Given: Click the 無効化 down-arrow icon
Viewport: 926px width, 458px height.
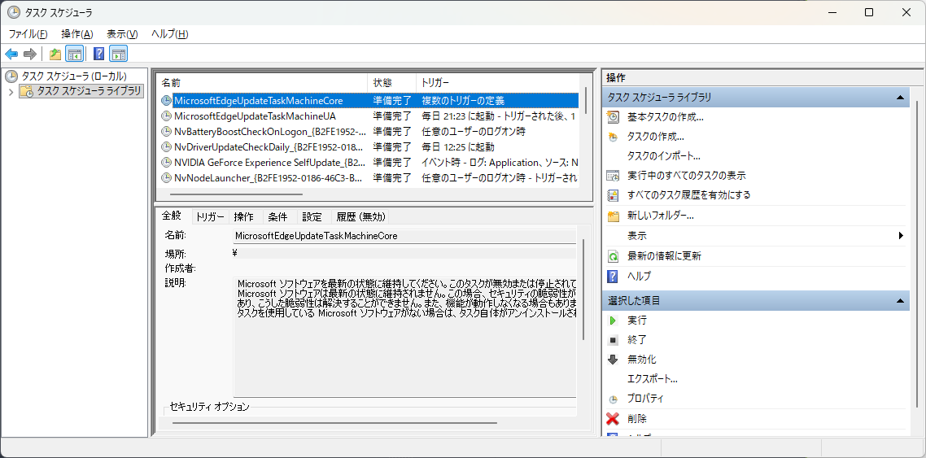Looking at the screenshot, I should pos(614,360).
